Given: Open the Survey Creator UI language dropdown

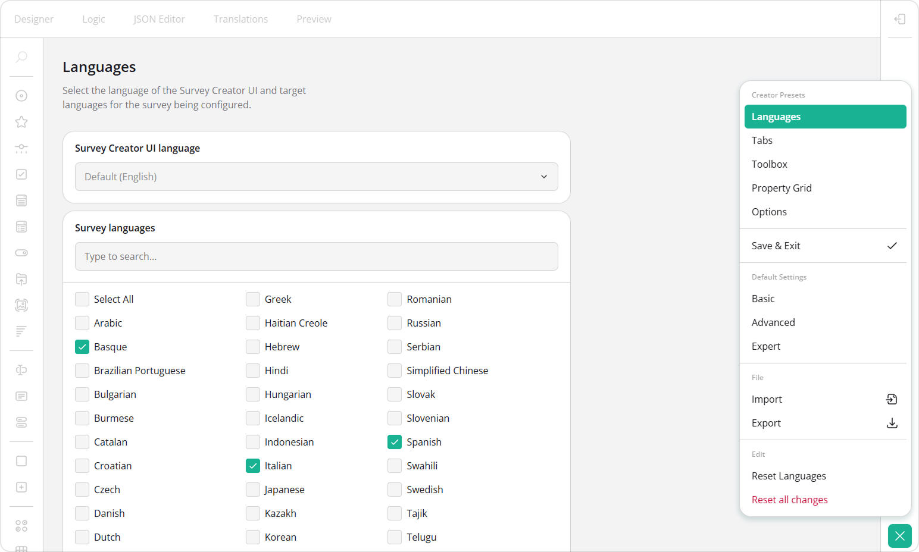Looking at the screenshot, I should click(x=316, y=177).
